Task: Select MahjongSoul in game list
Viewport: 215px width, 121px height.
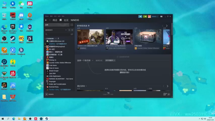Action: pyautogui.click(x=57, y=47)
